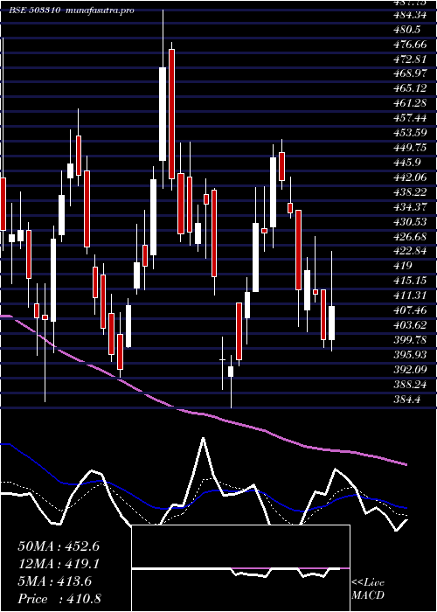
Task: Click the 426.68 price axis label
Action: (410, 237)
